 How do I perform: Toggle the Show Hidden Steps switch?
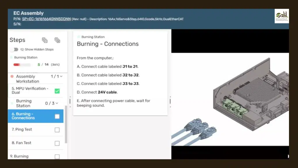point(15,50)
